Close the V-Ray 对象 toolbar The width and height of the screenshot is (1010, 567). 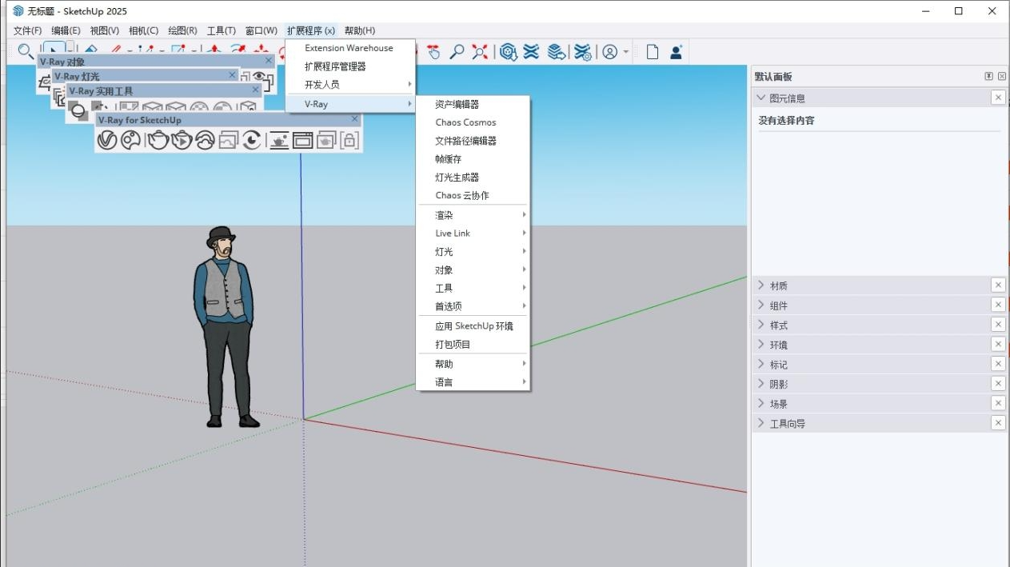click(x=269, y=60)
